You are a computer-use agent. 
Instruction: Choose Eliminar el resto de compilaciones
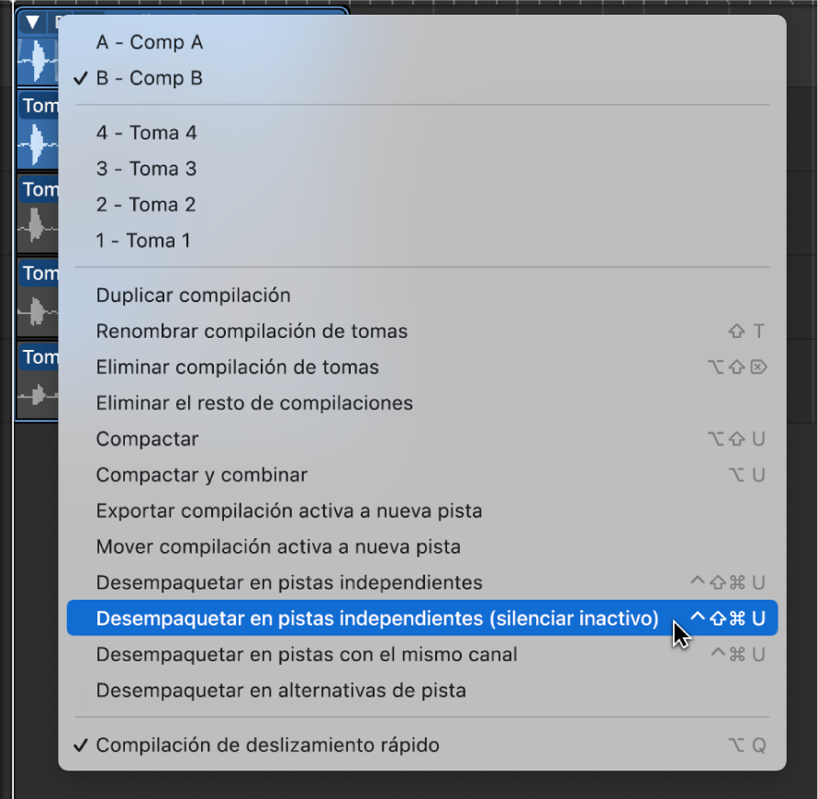click(255, 403)
